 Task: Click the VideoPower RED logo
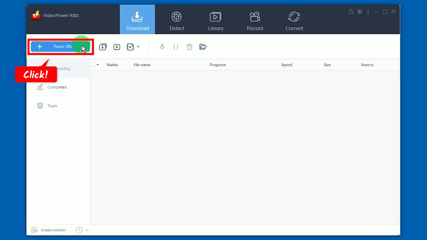36,16
